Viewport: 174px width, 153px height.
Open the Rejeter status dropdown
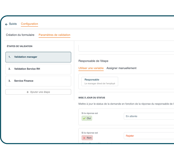(149, 136)
